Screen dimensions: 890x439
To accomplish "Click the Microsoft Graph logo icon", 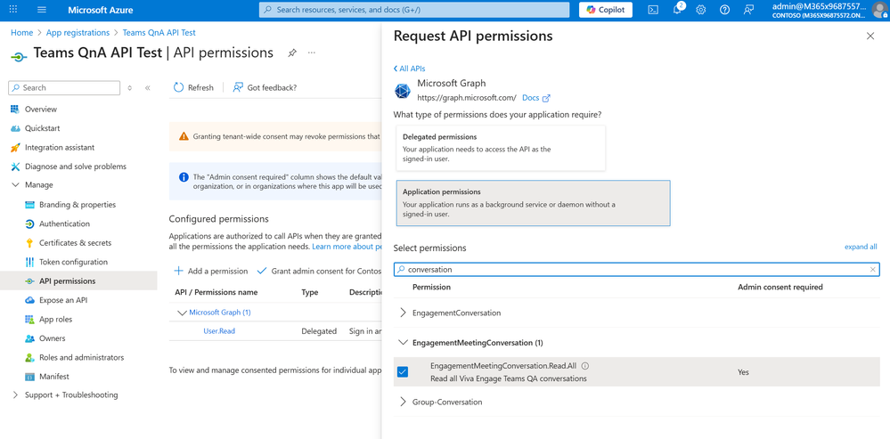I will coord(403,91).
